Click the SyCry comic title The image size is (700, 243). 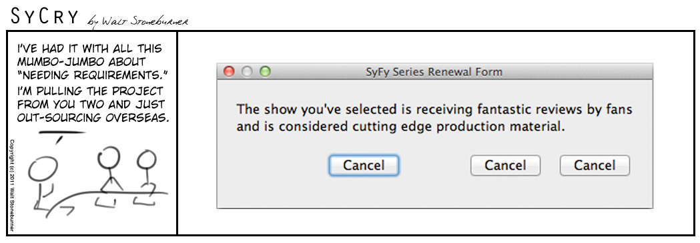pyautogui.click(x=43, y=17)
